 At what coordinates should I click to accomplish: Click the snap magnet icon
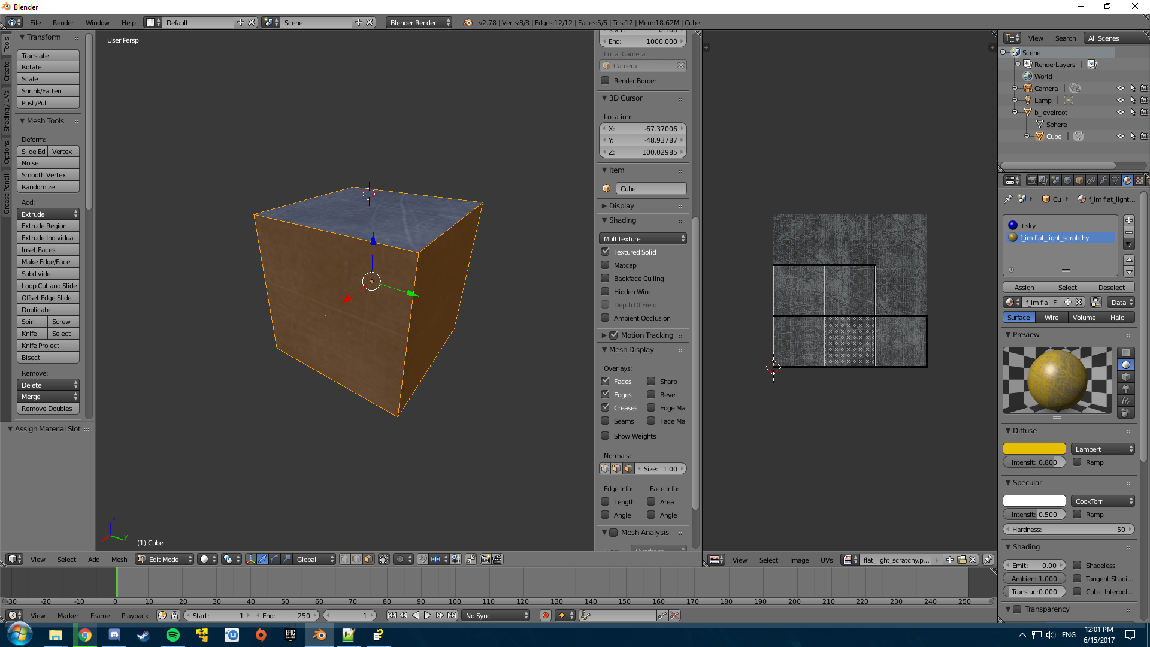point(423,559)
